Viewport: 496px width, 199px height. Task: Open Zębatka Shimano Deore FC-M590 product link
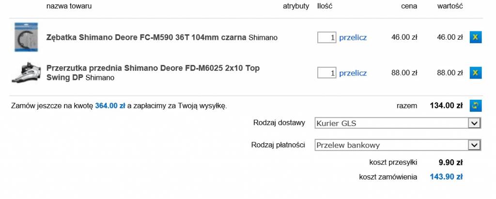(x=146, y=37)
